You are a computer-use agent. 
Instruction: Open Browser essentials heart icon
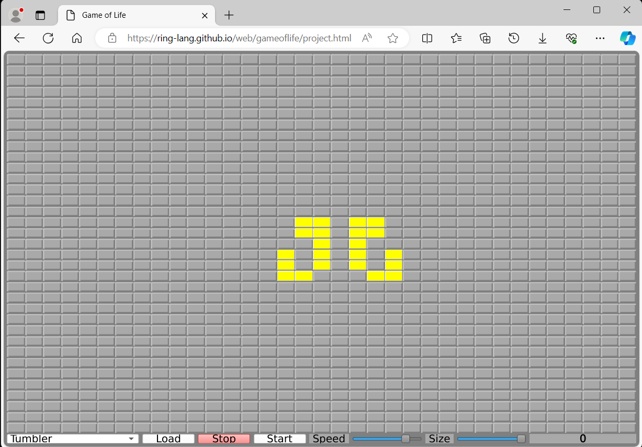coord(571,38)
